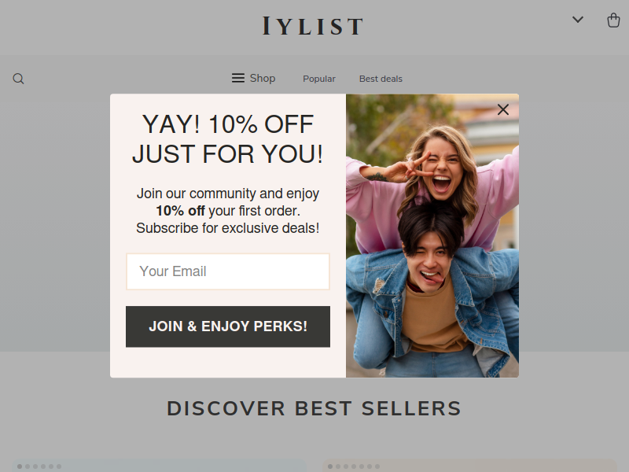Click the IYLIST logo
629x472 pixels.
(x=313, y=27)
